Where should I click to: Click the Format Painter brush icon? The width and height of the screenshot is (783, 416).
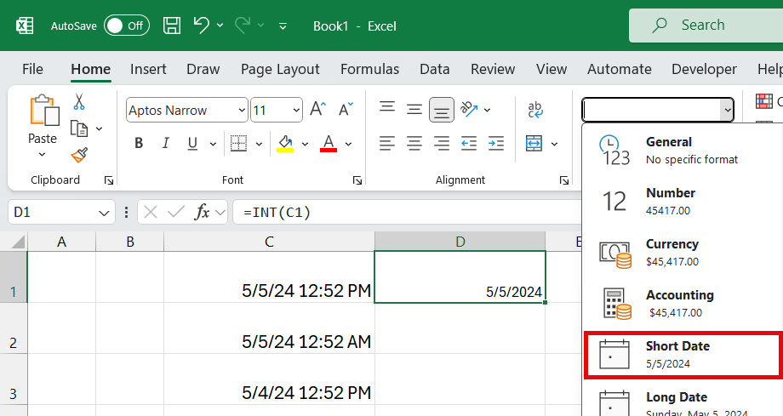pos(79,155)
